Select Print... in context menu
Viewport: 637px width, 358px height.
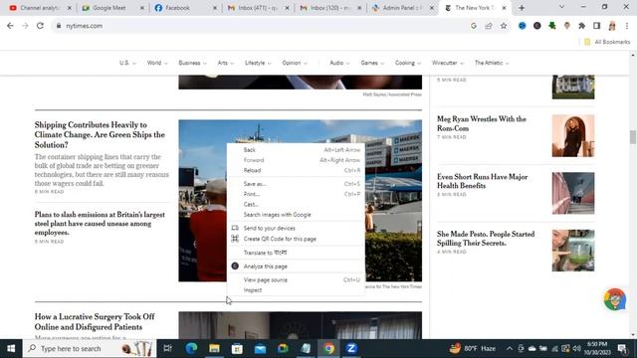[296, 194]
